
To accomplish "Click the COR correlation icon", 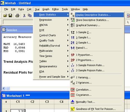I will click(x=73, y=90).
